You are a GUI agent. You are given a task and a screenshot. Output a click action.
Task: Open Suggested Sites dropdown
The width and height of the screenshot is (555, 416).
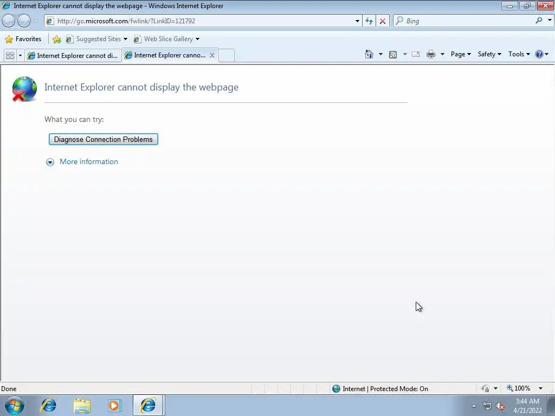click(x=96, y=39)
